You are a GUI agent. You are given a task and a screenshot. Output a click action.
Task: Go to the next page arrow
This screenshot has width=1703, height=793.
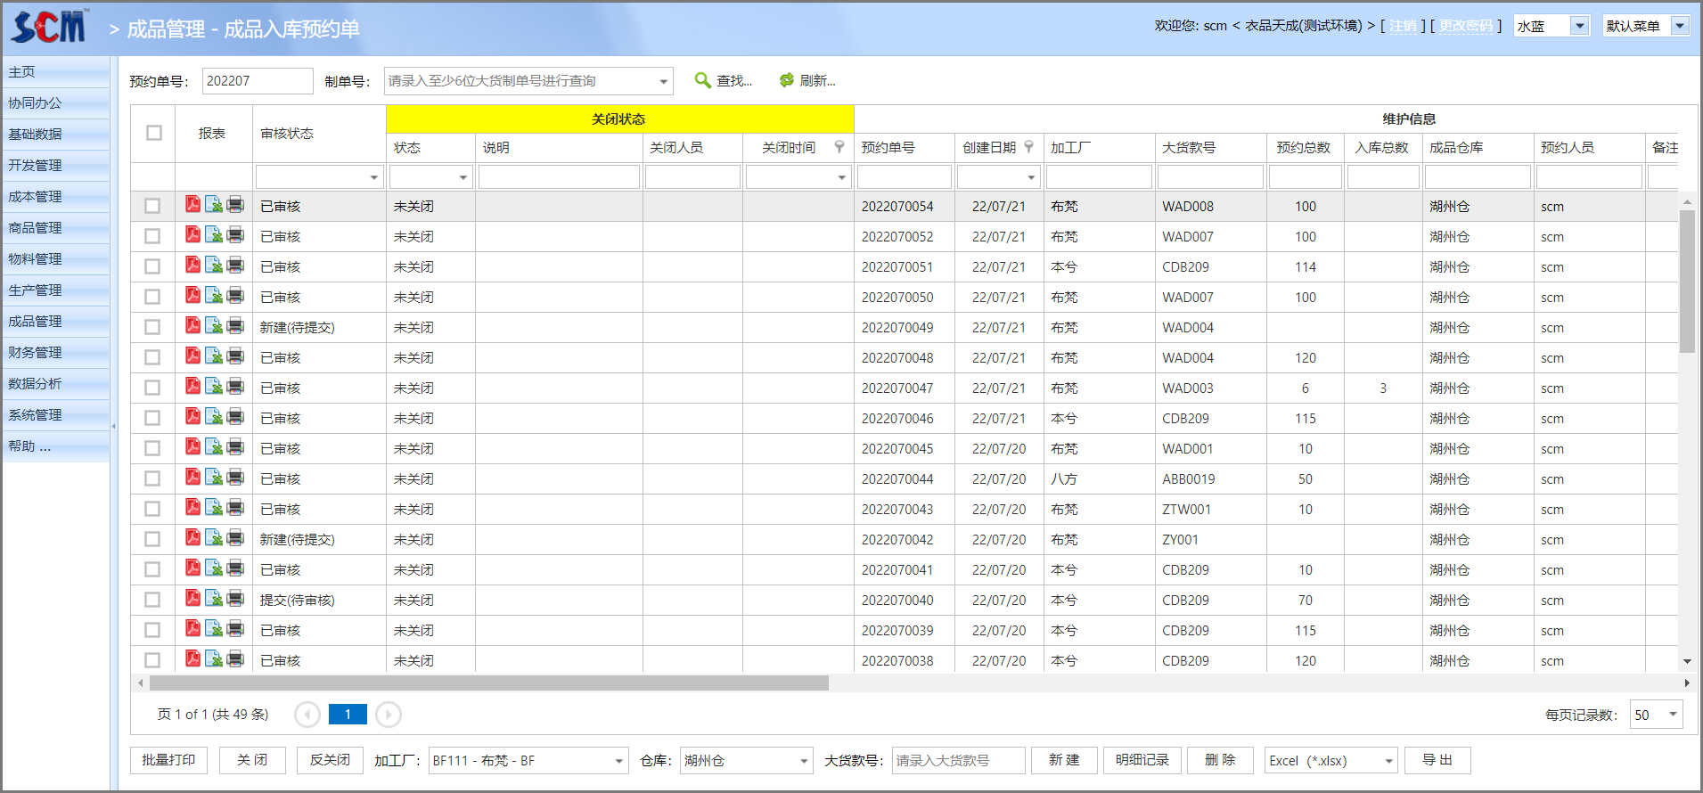pyautogui.click(x=389, y=715)
